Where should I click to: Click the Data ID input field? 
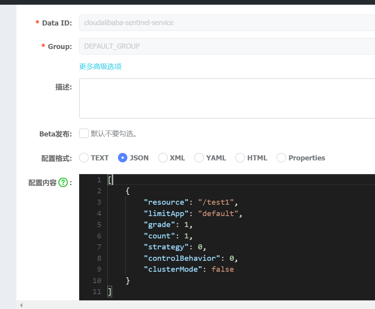point(227,23)
